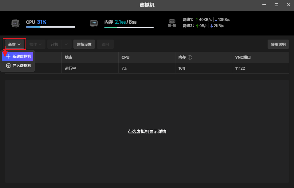Click the RAM memory icon
The width and height of the screenshot is (294, 188).
(x=93, y=23)
